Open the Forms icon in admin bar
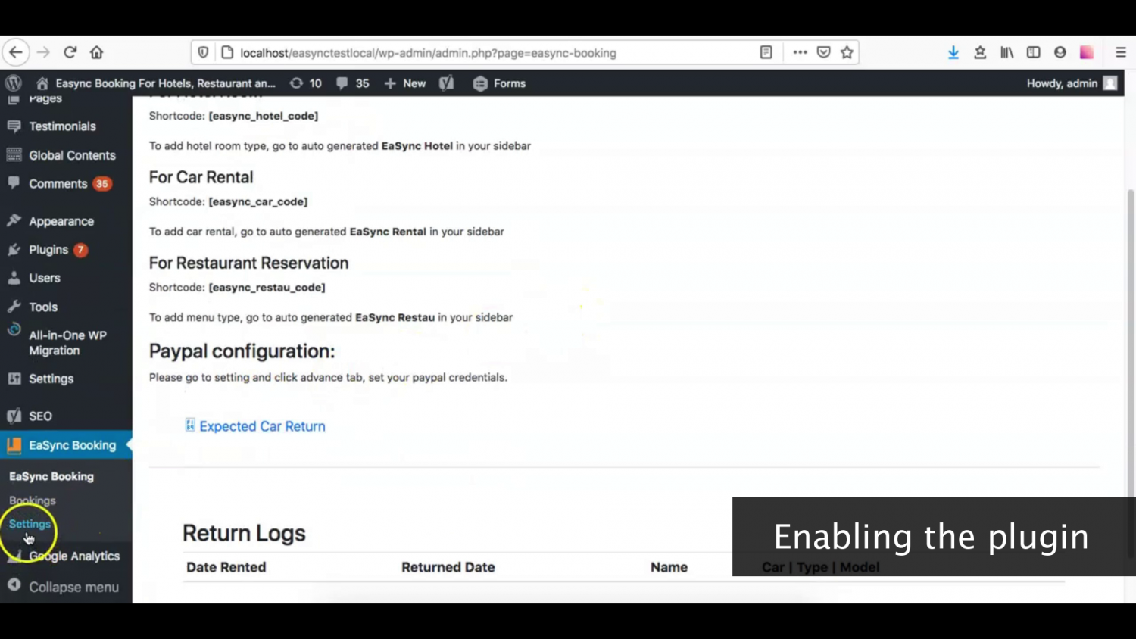Screen dimensions: 1136x639 pos(480,83)
